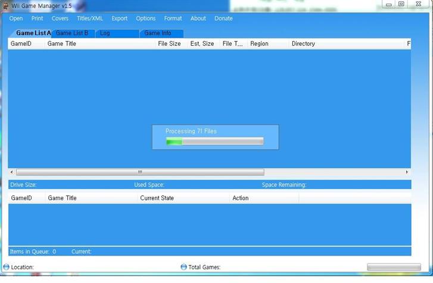The height and width of the screenshot is (283, 433).
Task: Select the Game List A tab
Action: pos(32,33)
